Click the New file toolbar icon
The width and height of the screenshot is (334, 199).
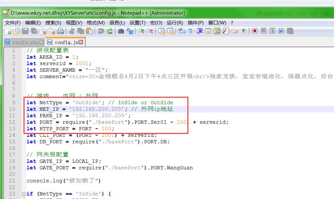[x=8, y=31]
